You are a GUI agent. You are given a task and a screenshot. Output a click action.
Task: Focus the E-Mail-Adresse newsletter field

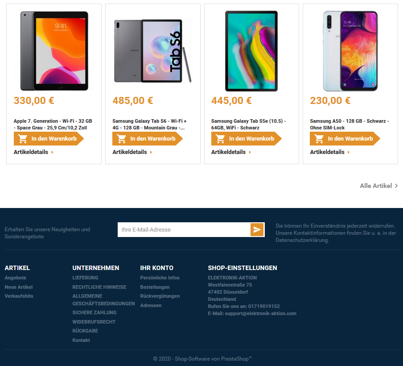pyautogui.click(x=184, y=229)
